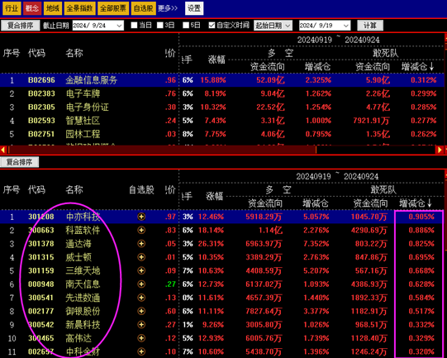This screenshot has height=358, width=447.
Task: Click the 0.905% 增减仓 value
Action: tap(421, 217)
